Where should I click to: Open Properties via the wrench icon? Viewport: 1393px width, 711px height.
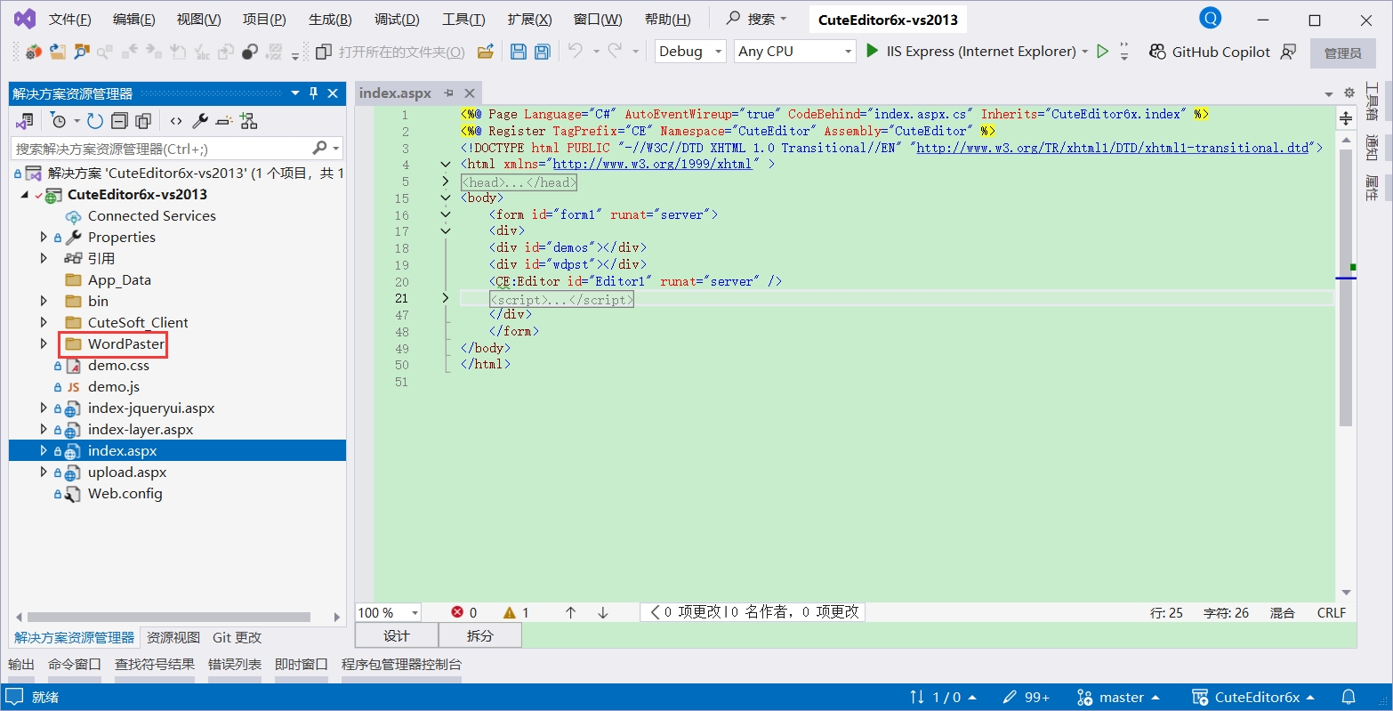tap(200, 121)
